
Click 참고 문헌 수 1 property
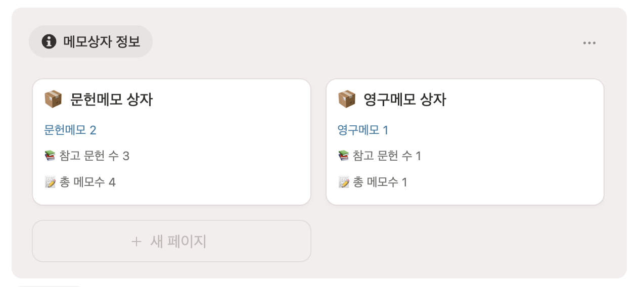(x=387, y=156)
